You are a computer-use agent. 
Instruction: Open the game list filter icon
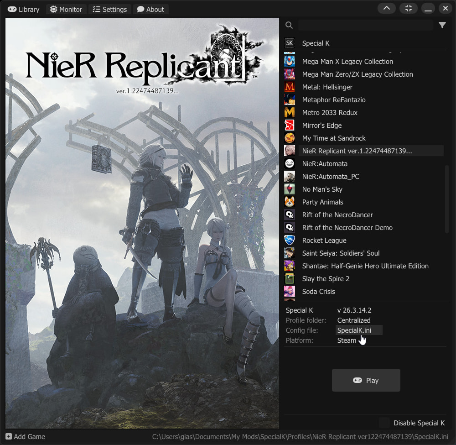[442, 26]
